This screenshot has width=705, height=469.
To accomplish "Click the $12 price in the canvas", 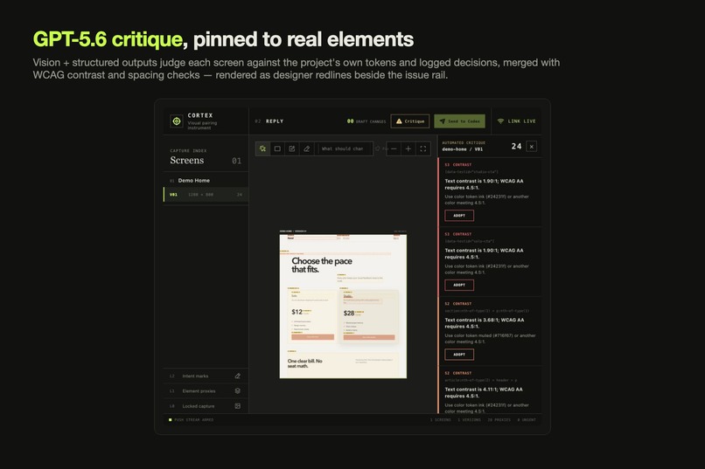I will 297,312.
